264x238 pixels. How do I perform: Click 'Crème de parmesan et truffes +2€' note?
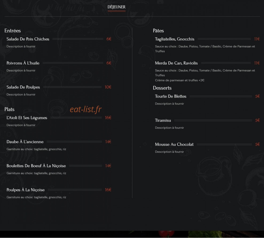point(180,80)
